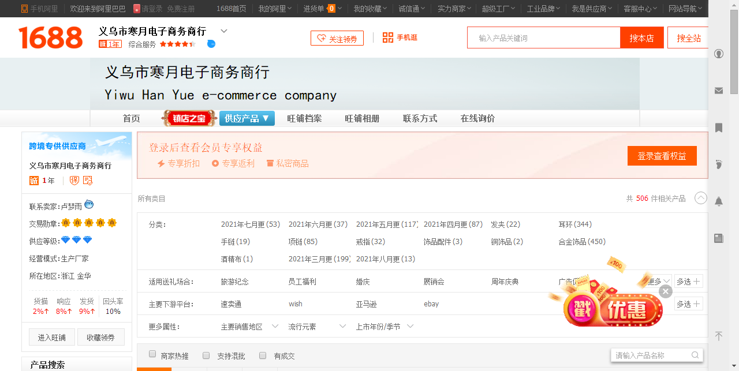739x371 pixels.
Task: Filter by 旅游纪念 gift occasion
Action: tap(235, 282)
